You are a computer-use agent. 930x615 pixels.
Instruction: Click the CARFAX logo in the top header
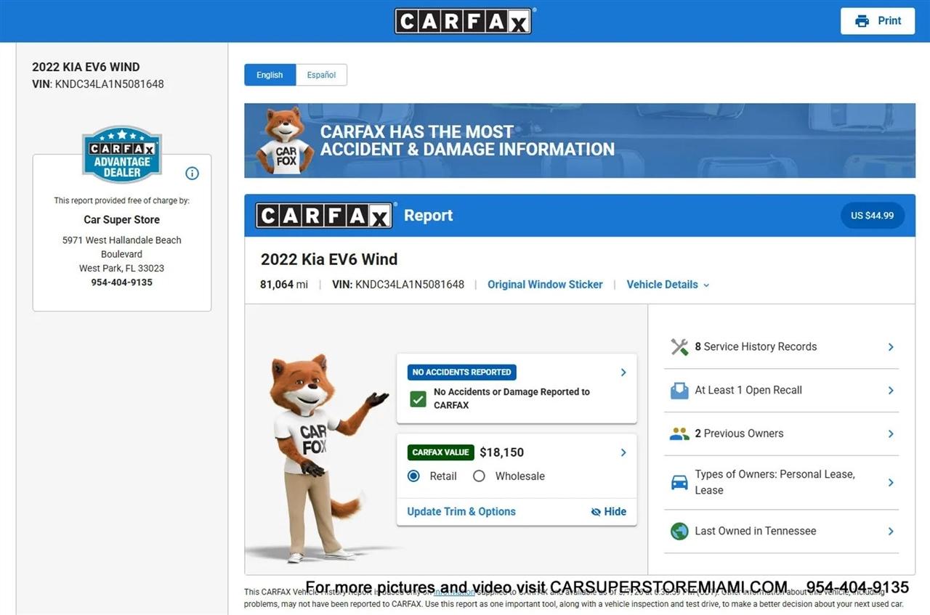(x=464, y=21)
